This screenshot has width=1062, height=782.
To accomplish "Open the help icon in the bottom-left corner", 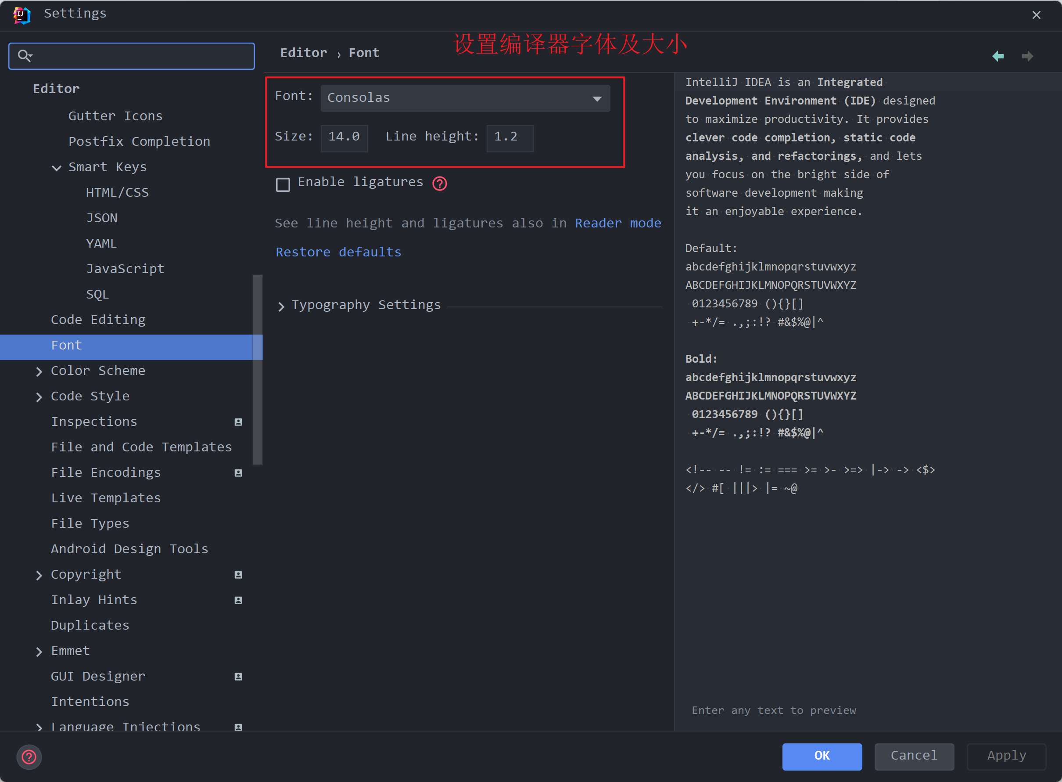I will point(29,757).
